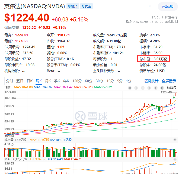Click the $1224.40 current price
The width and height of the screenshot is (182, 174).
[27, 18]
